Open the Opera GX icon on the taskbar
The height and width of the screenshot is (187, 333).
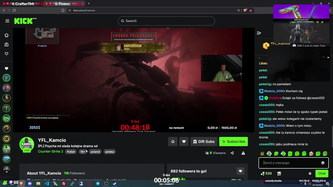click(x=89, y=184)
